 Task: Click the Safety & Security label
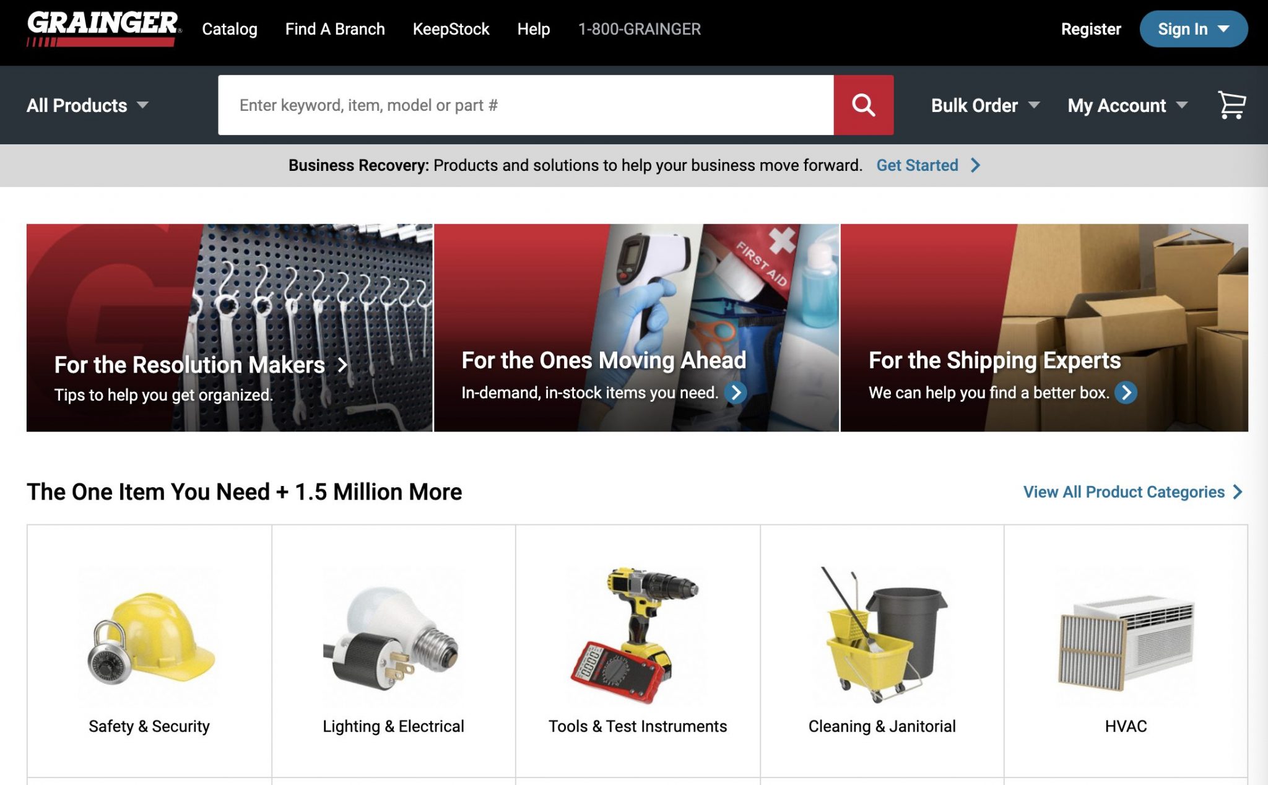(x=149, y=726)
